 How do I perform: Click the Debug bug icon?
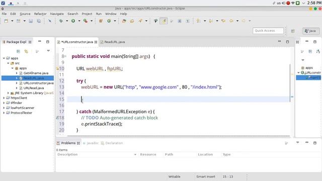tap(61, 21)
